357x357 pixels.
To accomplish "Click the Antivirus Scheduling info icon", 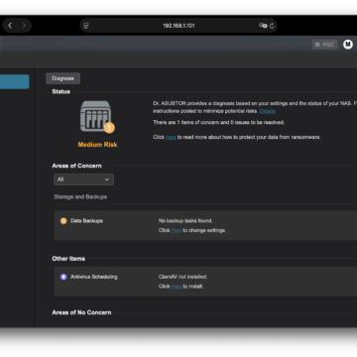I will click(x=63, y=277).
